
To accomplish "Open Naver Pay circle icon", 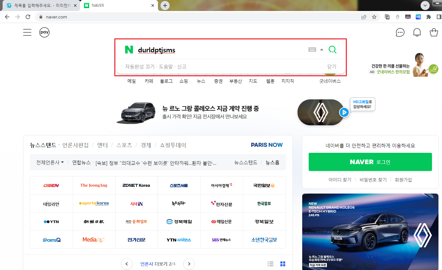I will point(44,32).
